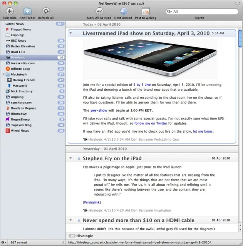Collapse the Livestreamed iPad show article
Viewport: 243px width, 246px height.
pos(71,33)
